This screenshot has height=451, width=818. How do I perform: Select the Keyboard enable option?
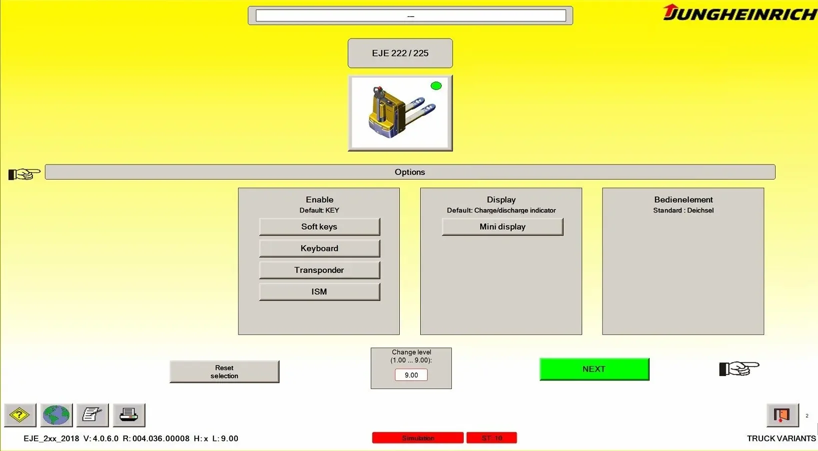point(319,248)
